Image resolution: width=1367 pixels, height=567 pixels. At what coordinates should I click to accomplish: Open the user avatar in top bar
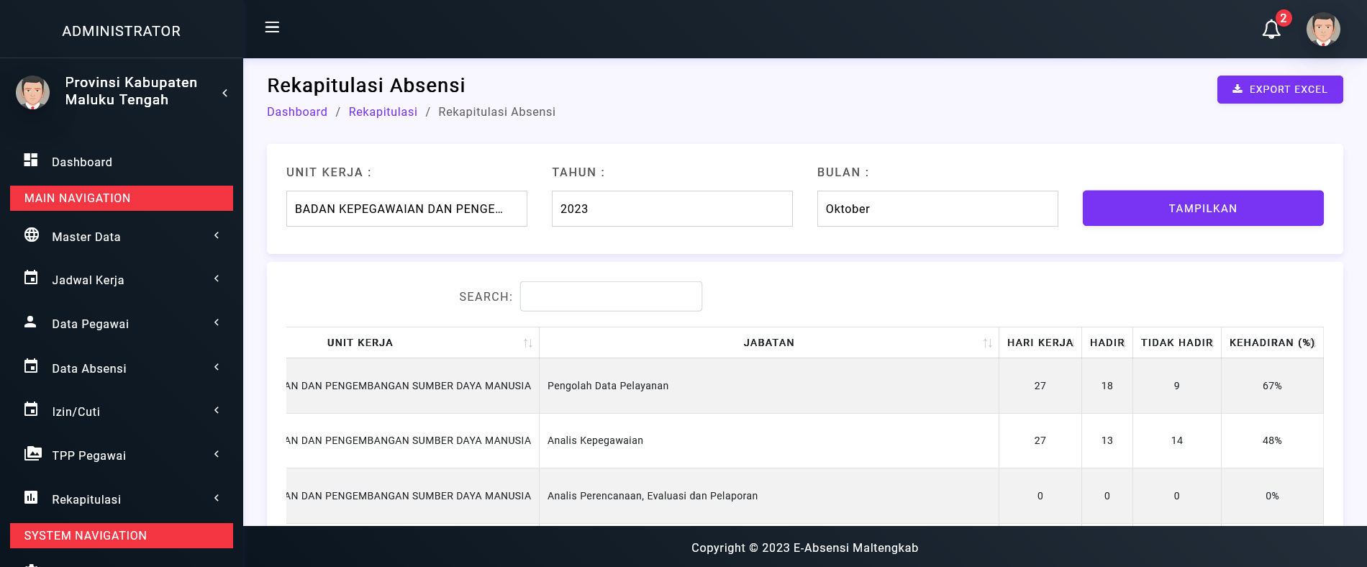pos(1323,30)
